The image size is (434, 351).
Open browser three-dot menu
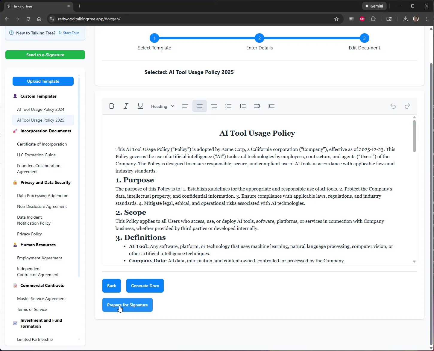tap(427, 19)
